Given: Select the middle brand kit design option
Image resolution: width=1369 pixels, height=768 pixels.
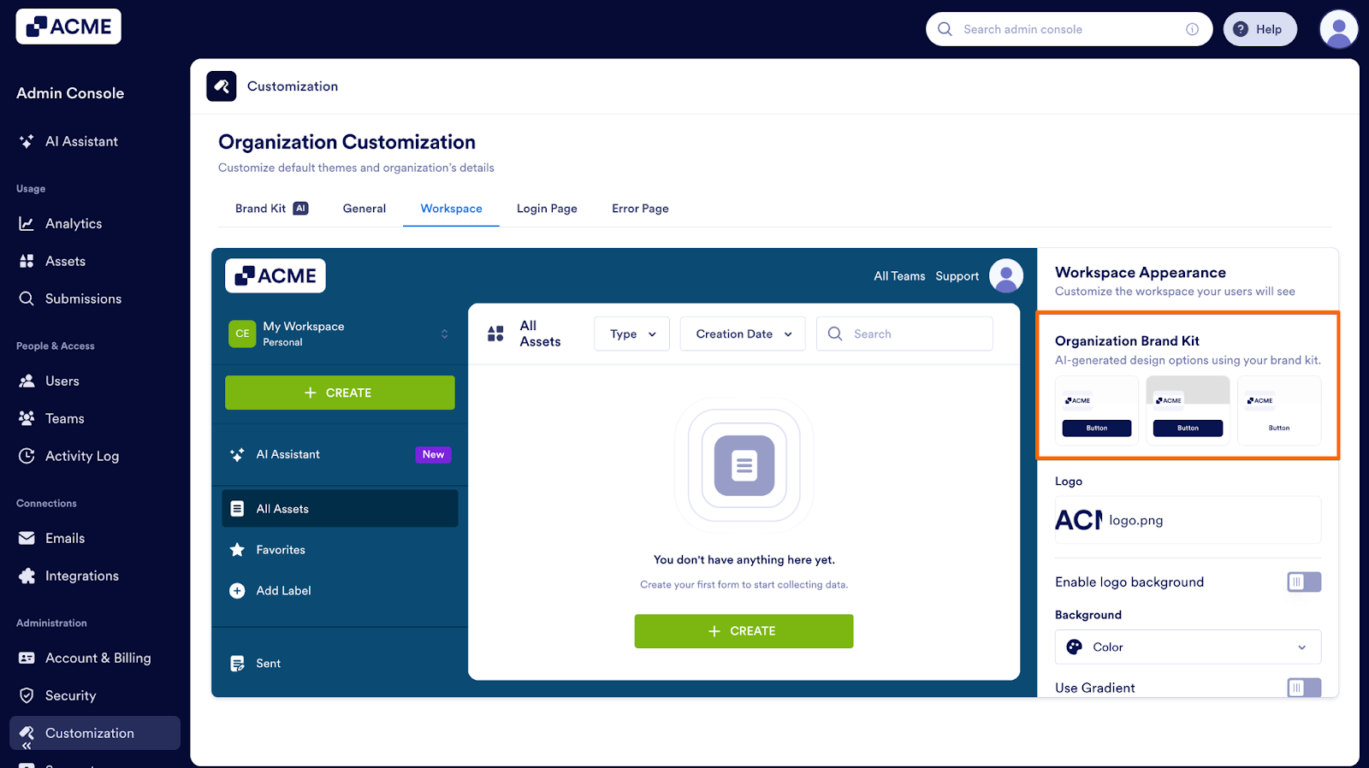Looking at the screenshot, I should point(1188,411).
